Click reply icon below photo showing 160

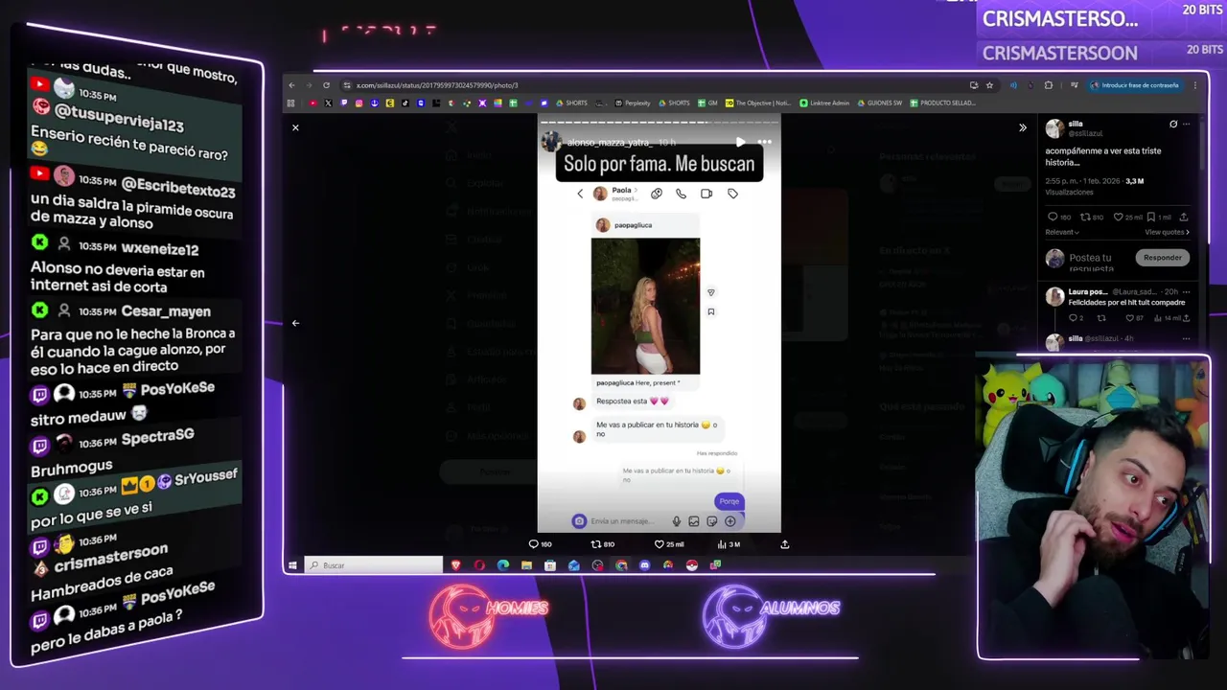[541, 544]
